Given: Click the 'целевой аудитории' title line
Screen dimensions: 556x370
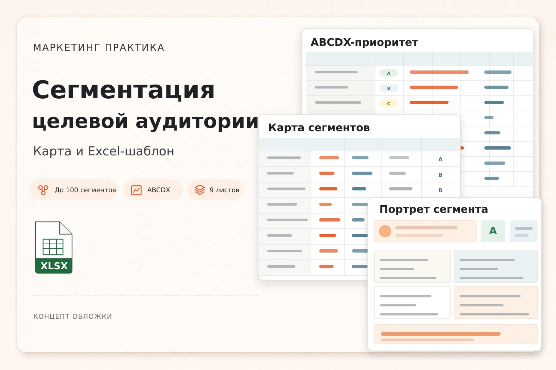Looking at the screenshot, I should coord(146,121).
